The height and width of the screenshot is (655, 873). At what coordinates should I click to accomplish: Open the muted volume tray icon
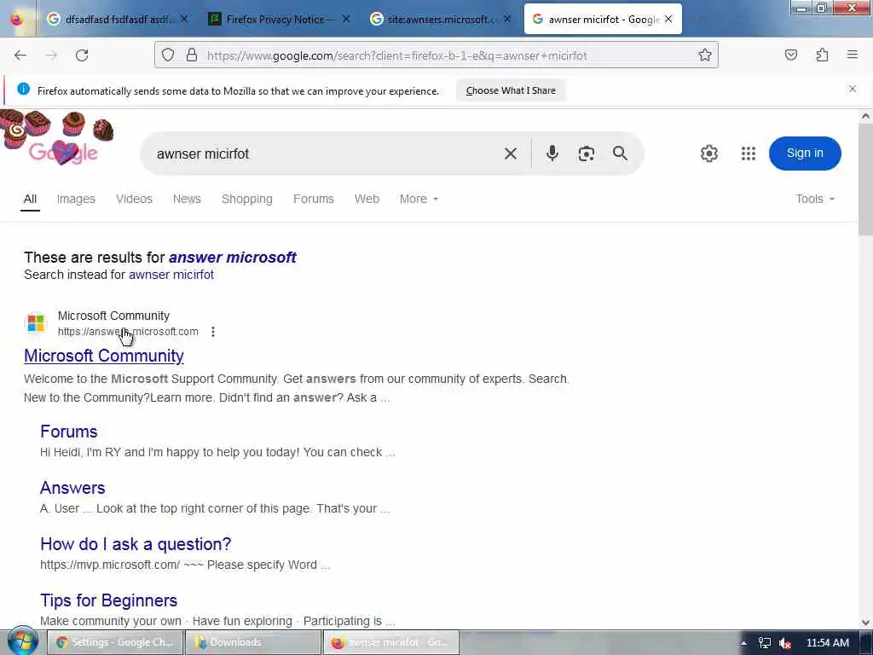[785, 643]
